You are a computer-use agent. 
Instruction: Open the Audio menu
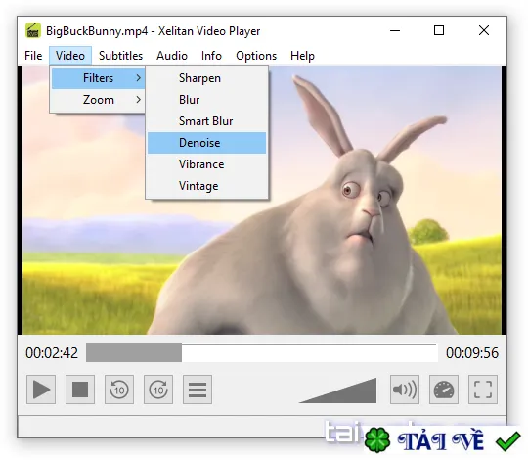[172, 56]
